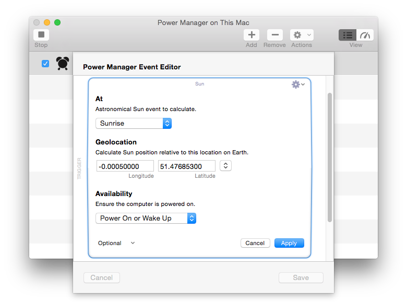Click the yellow minimize window button
This screenshot has width=407, height=304.
47,22
